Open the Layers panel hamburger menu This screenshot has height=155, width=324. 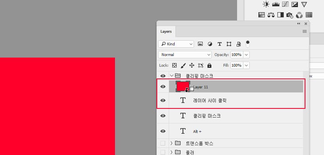(x=305, y=32)
